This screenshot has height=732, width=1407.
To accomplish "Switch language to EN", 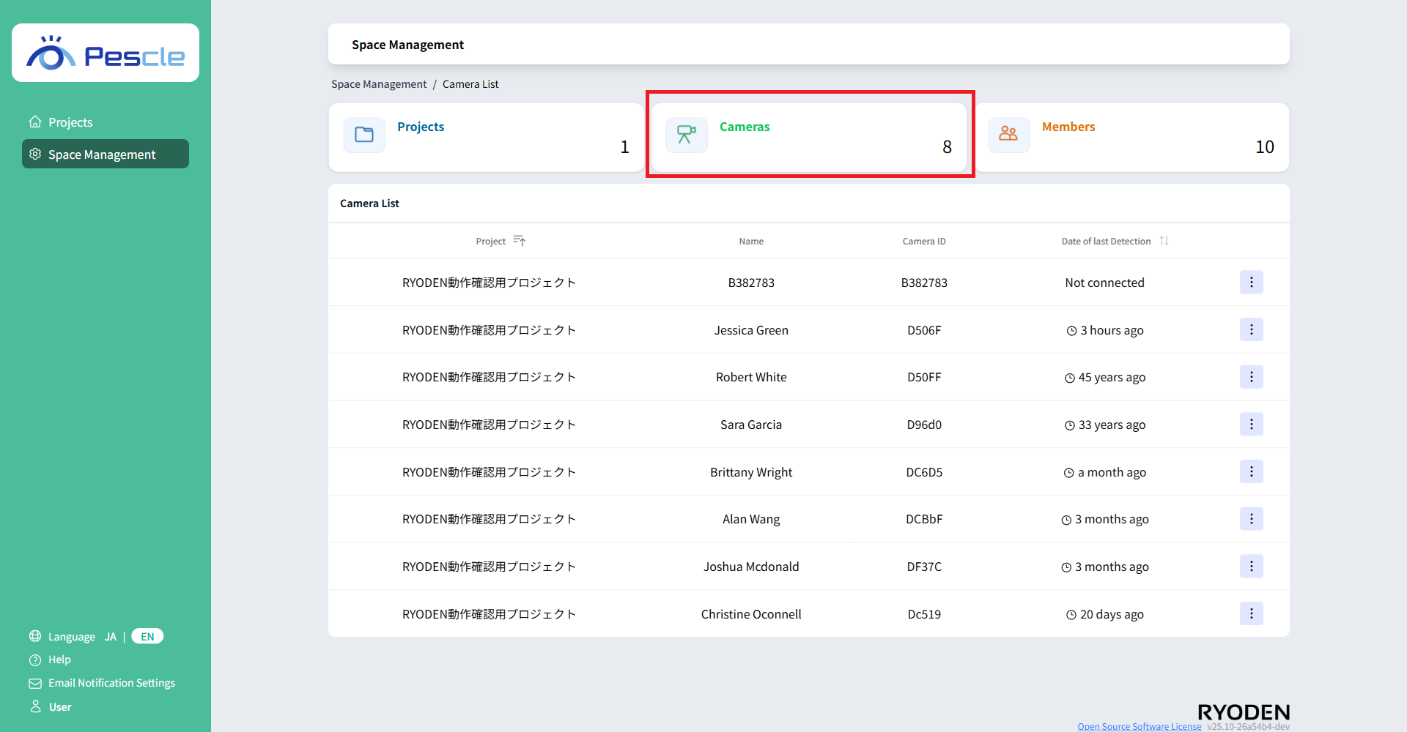I will coord(147,637).
